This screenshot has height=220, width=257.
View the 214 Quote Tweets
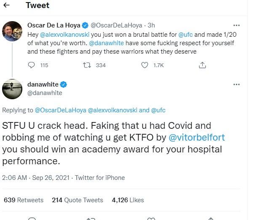coord(77,200)
